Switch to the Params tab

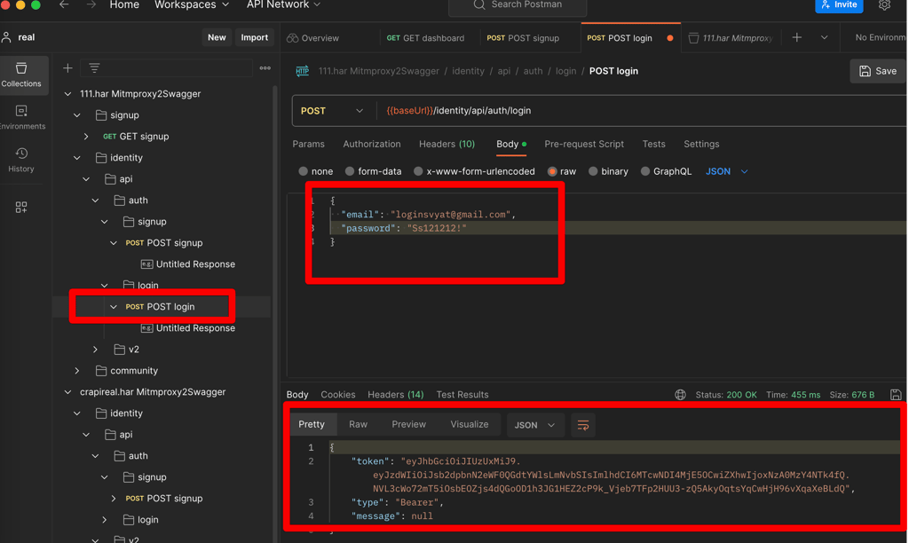(308, 145)
